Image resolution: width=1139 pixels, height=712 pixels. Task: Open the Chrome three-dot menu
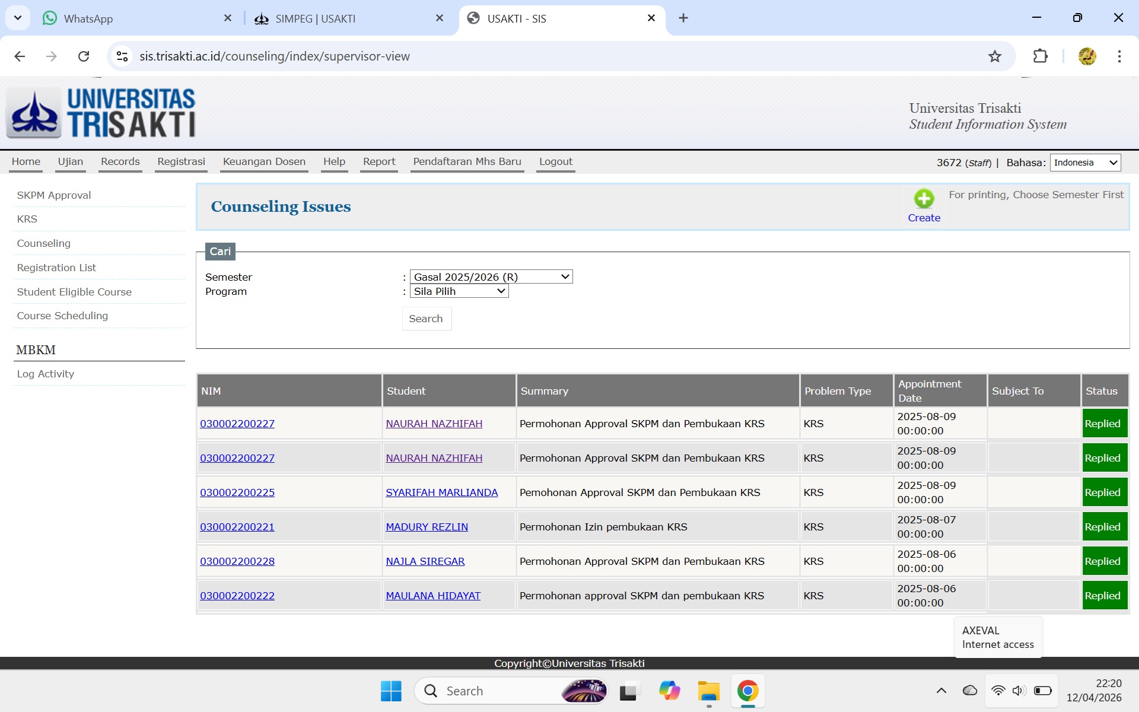(x=1119, y=56)
